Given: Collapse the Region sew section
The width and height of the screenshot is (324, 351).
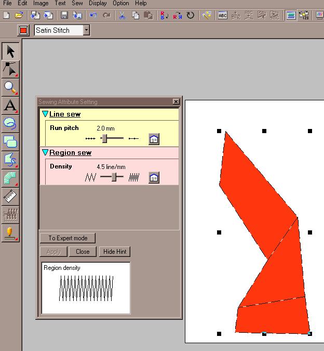Looking at the screenshot, I should click(45, 152).
